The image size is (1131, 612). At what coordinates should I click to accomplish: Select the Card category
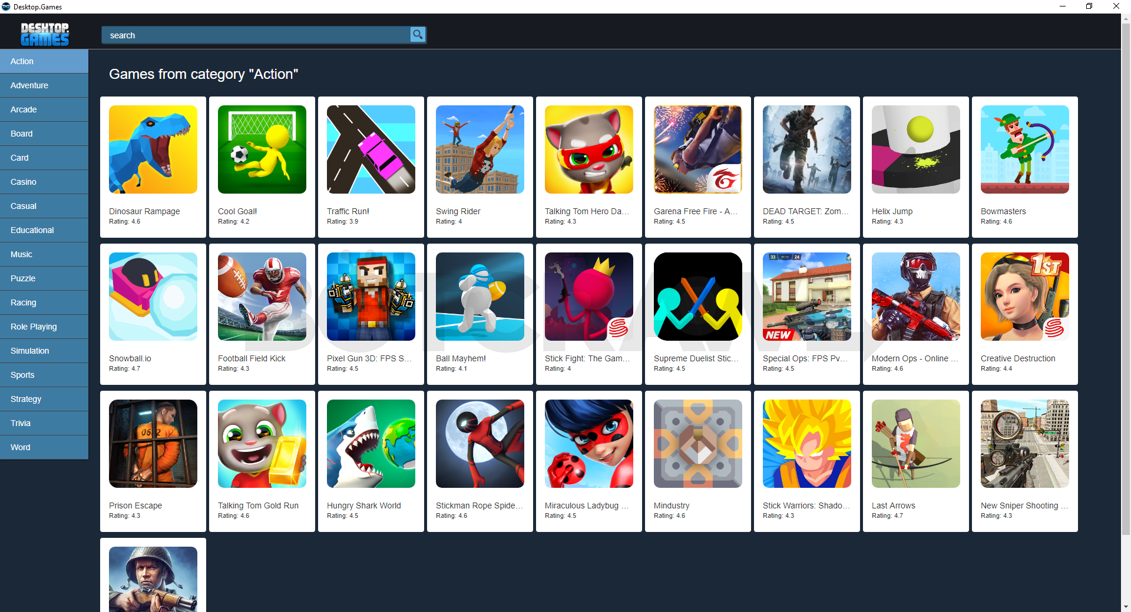pyautogui.click(x=44, y=158)
